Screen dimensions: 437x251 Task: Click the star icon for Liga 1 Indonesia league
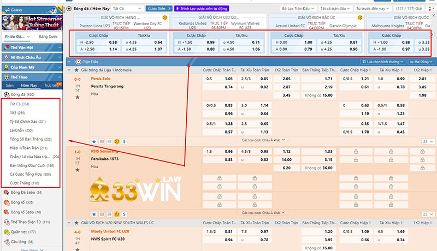click(x=76, y=70)
